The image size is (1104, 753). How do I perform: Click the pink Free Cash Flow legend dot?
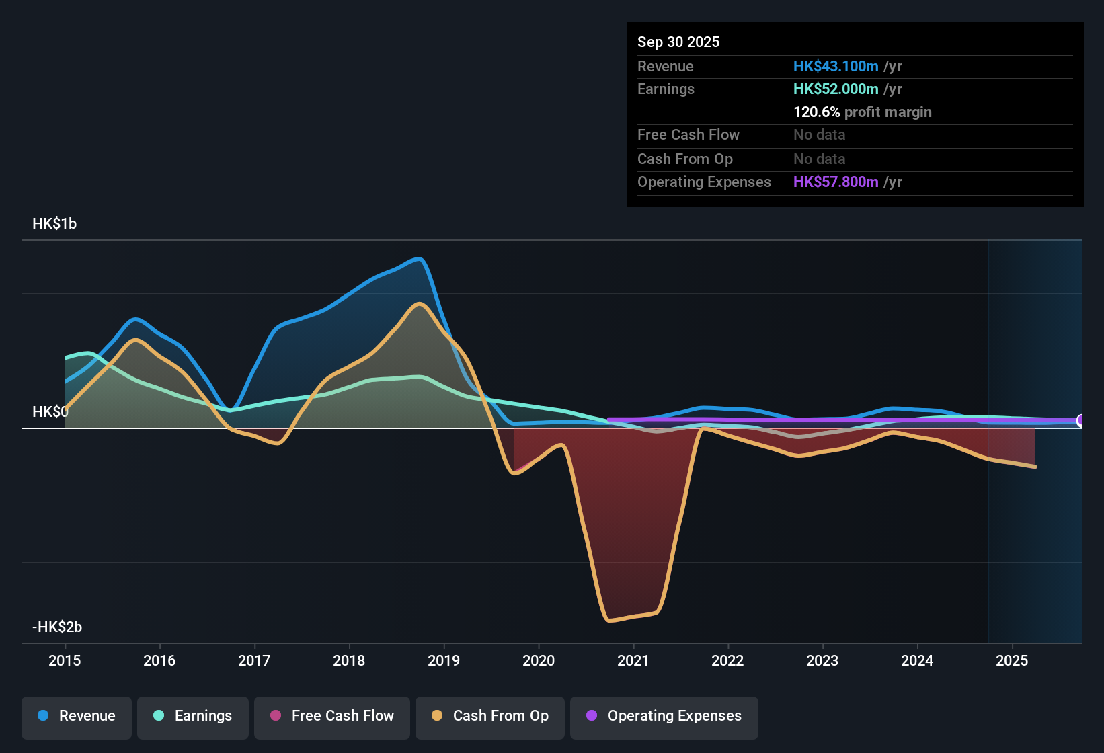276,716
